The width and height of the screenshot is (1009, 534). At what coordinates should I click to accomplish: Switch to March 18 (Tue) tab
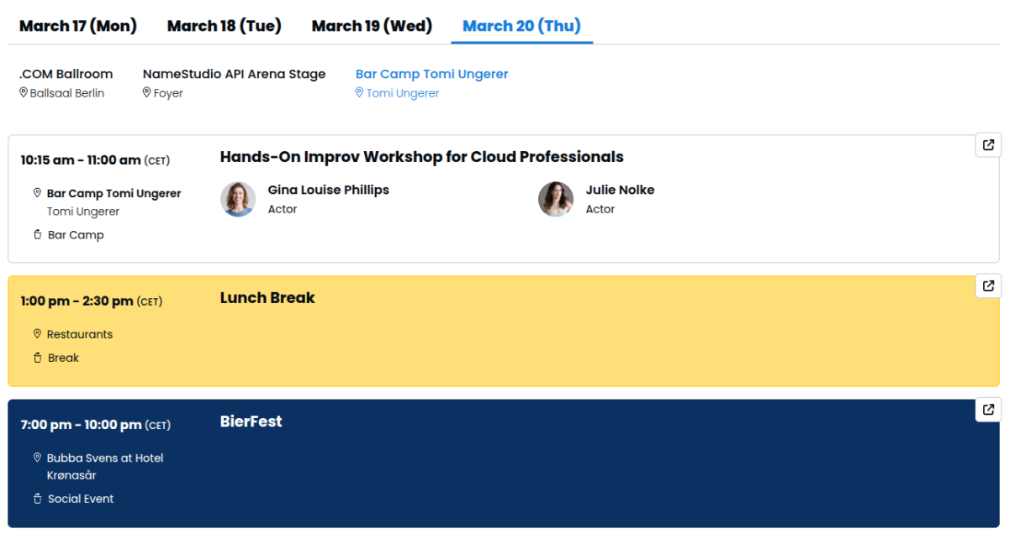(225, 26)
